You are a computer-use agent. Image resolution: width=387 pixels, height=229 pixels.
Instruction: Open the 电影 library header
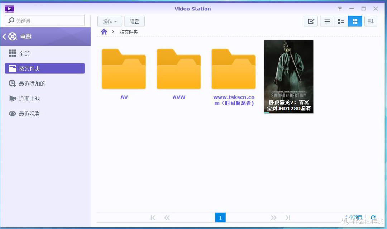click(x=46, y=37)
